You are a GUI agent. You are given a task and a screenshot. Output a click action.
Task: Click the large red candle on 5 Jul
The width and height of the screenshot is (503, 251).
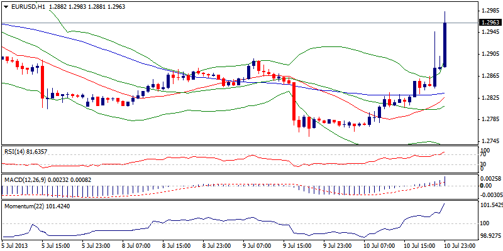click(x=42, y=80)
